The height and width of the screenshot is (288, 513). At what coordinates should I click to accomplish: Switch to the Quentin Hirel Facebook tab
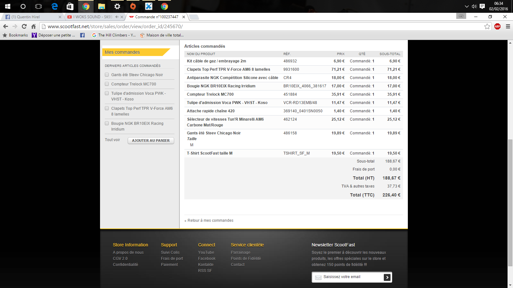point(32,17)
